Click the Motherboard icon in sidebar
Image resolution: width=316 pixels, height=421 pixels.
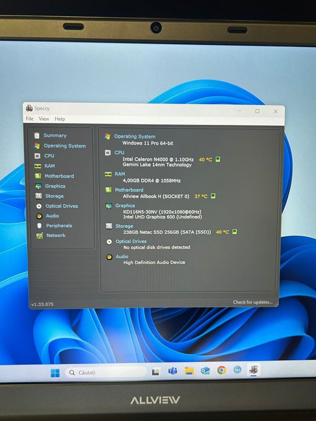[x=38, y=176]
